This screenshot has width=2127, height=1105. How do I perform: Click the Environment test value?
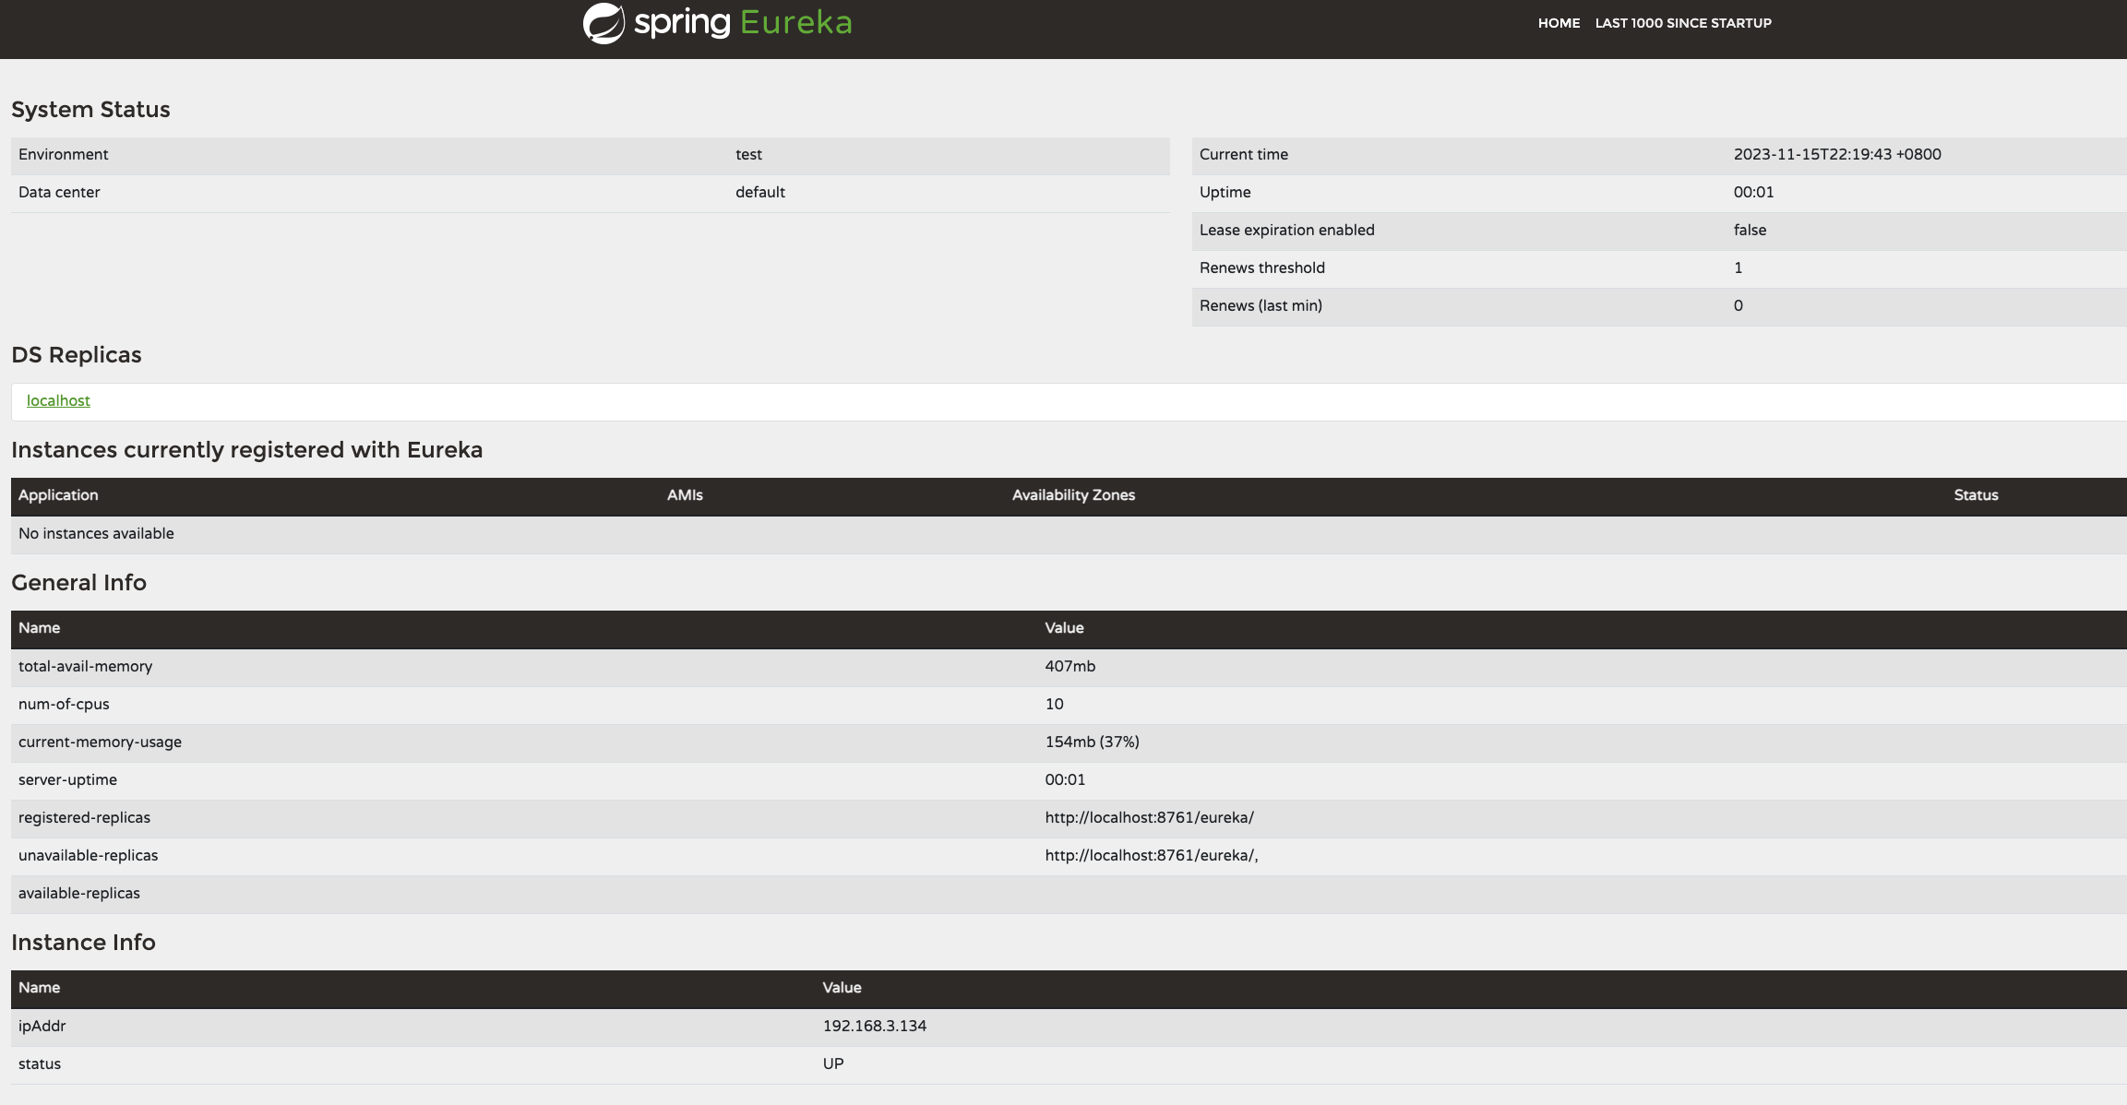click(x=748, y=154)
